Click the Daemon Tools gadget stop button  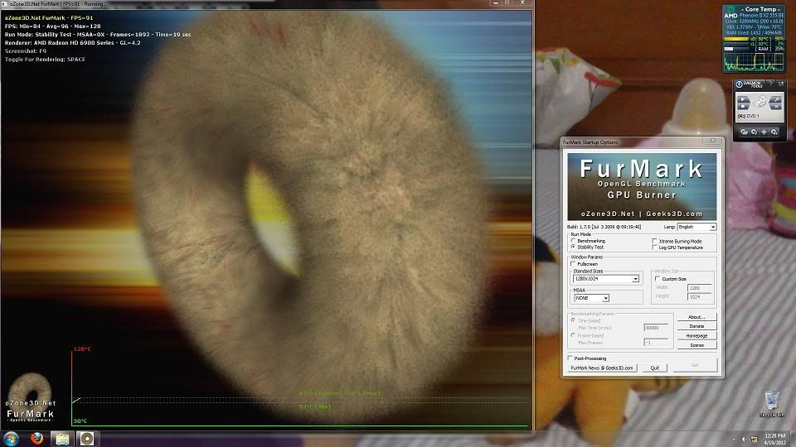pos(743,107)
